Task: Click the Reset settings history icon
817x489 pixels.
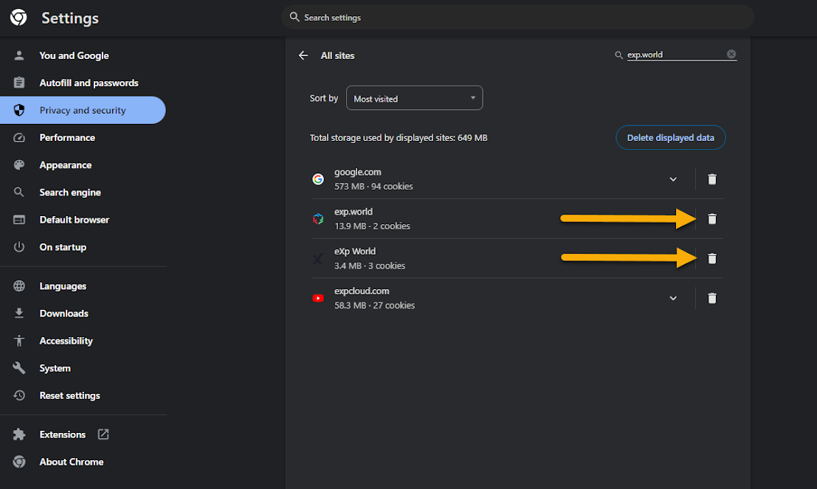Action: [x=19, y=395]
